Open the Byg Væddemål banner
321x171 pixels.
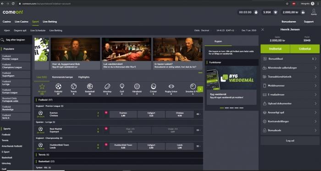(x=232, y=78)
